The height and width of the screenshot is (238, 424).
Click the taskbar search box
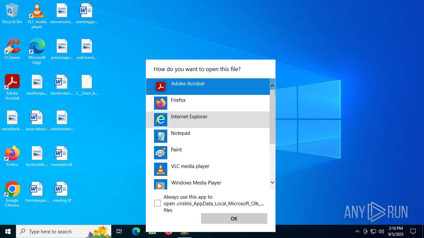64,231
